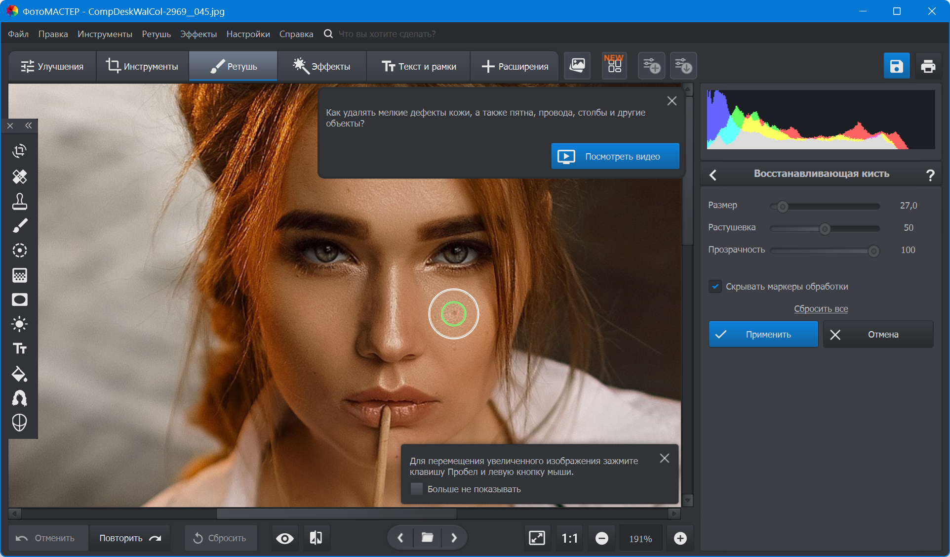Choose the paint bucket fill tool
The height and width of the screenshot is (557, 950).
pos(20,374)
